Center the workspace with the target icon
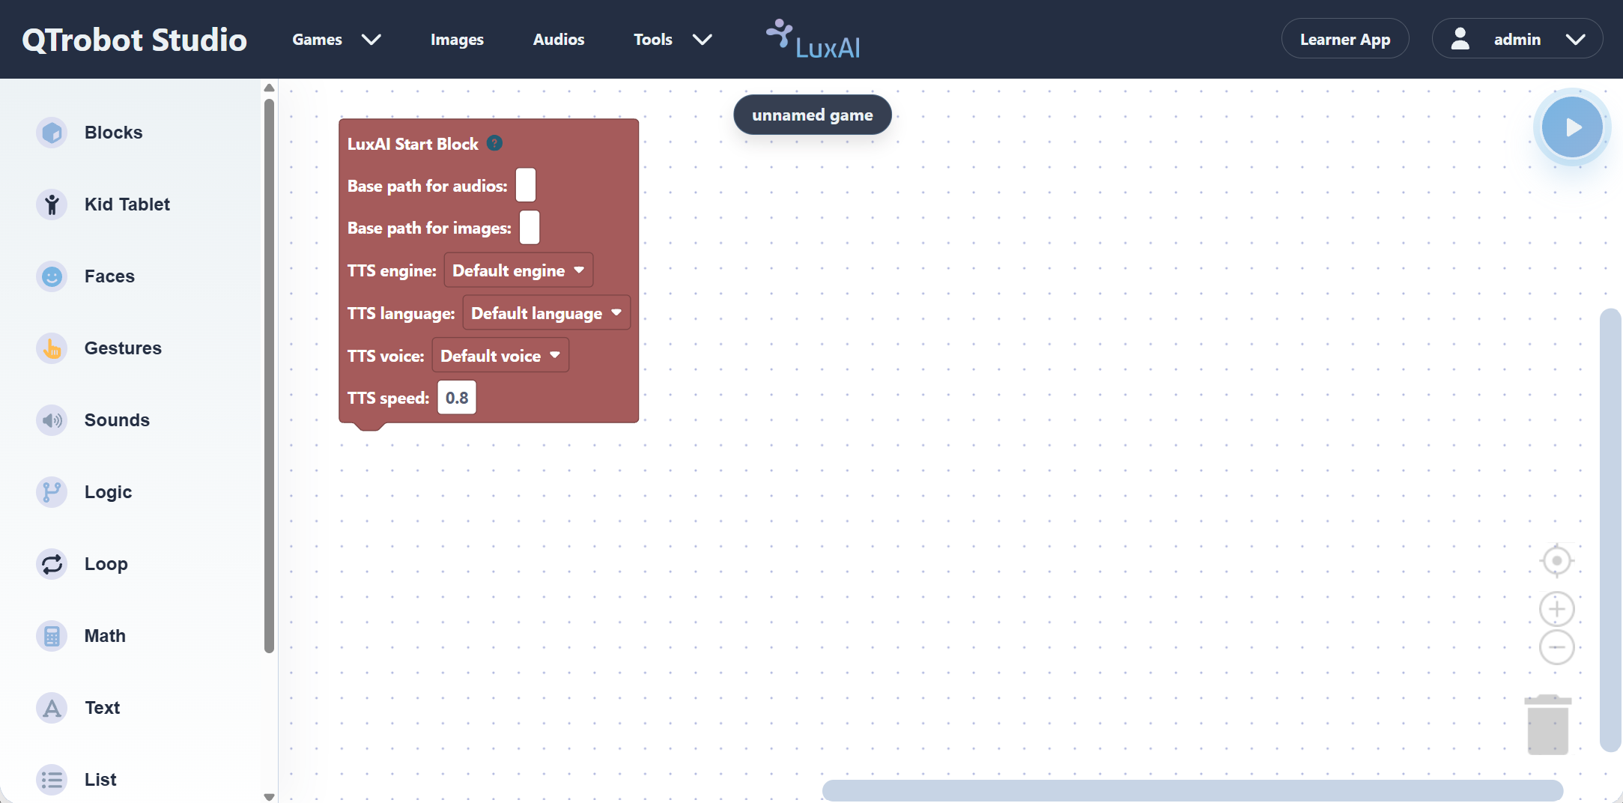 point(1556,561)
